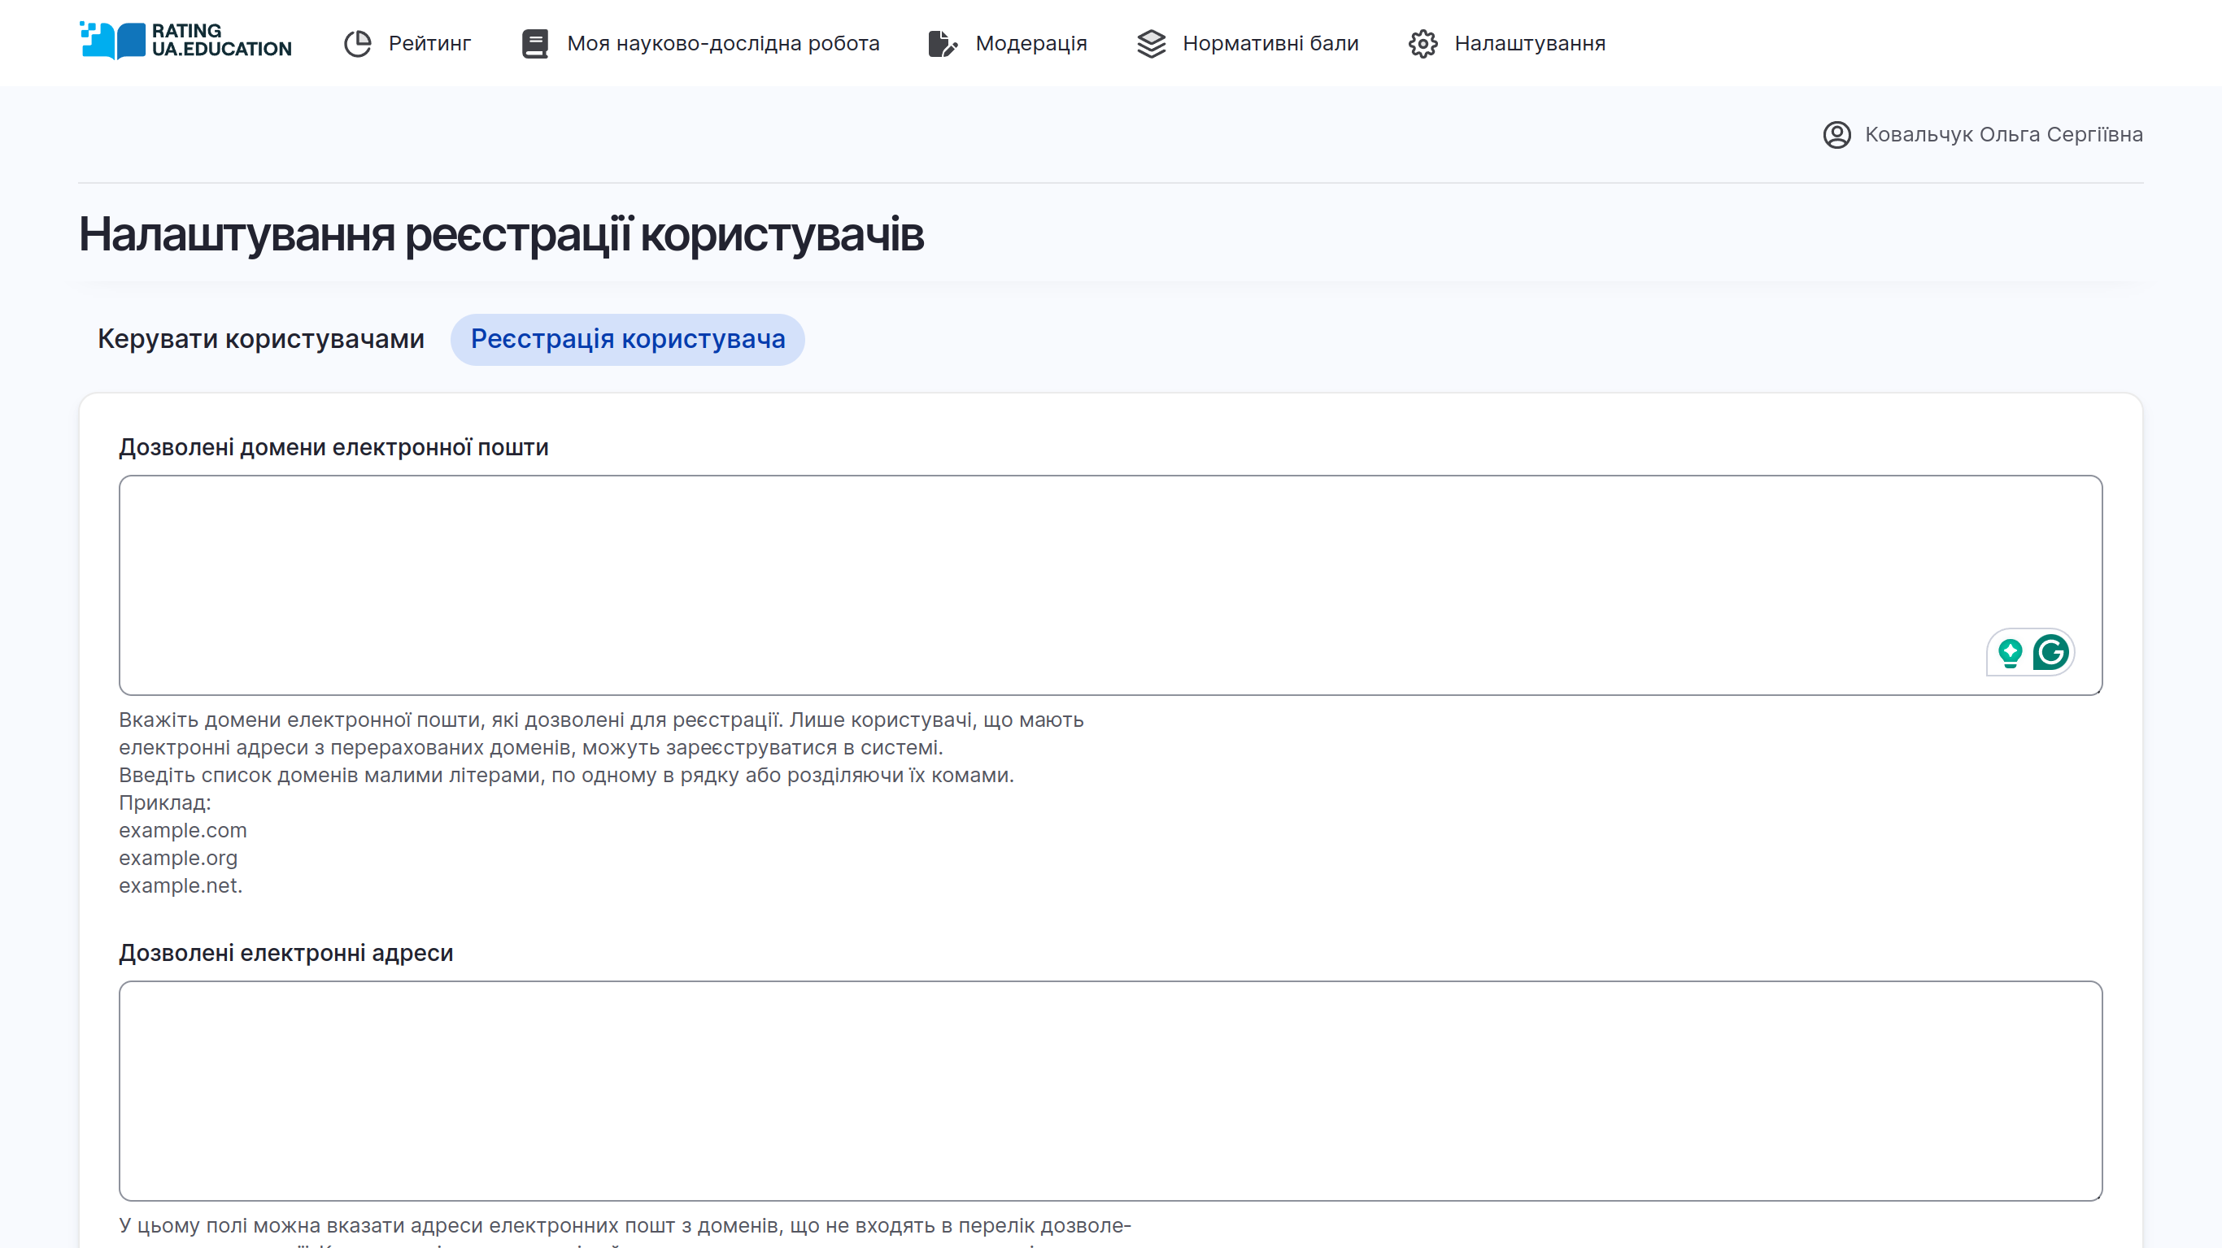This screenshot has width=2222, height=1248.
Task: Click the Налаштування gear icon
Action: click(x=1422, y=42)
